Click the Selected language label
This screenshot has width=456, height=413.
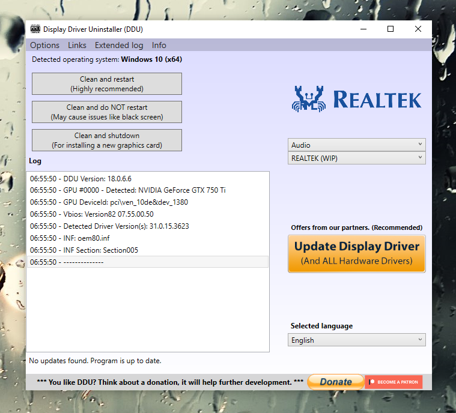coord(321,326)
